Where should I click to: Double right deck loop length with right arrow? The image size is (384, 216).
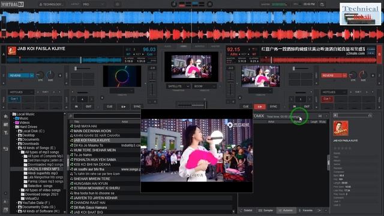click(x=310, y=99)
